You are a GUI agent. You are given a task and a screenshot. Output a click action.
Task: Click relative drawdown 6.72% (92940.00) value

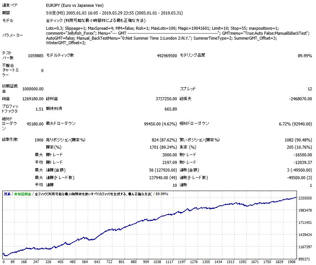point(295,124)
